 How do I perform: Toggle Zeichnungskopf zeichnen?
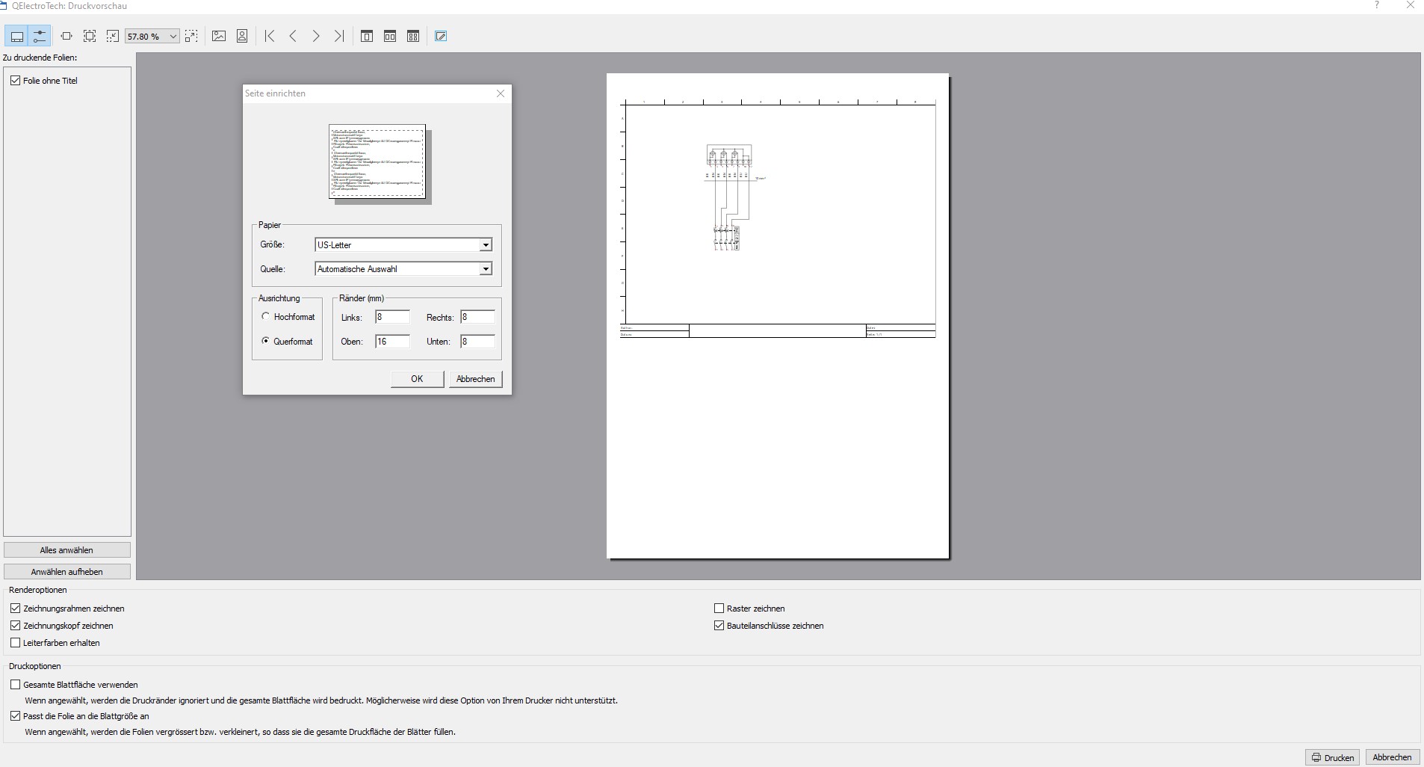pyautogui.click(x=16, y=626)
